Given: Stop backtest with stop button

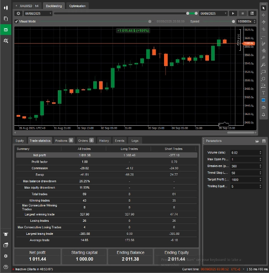Looking at the screenshot, I should [x=243, y=13].
